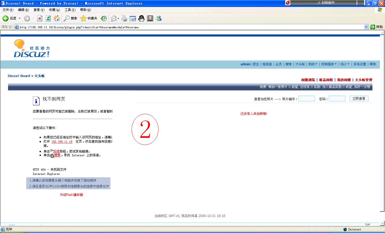Click the 后退 link in the 404 message
Image resolution: width=385 pixels, height=233 pixels.
click(56, 151)
